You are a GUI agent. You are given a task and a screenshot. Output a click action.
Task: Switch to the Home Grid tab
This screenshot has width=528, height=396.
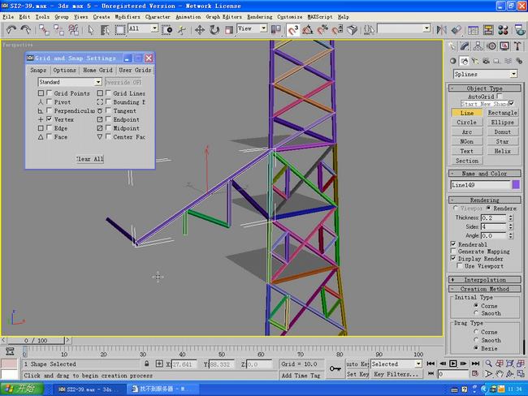97,70
